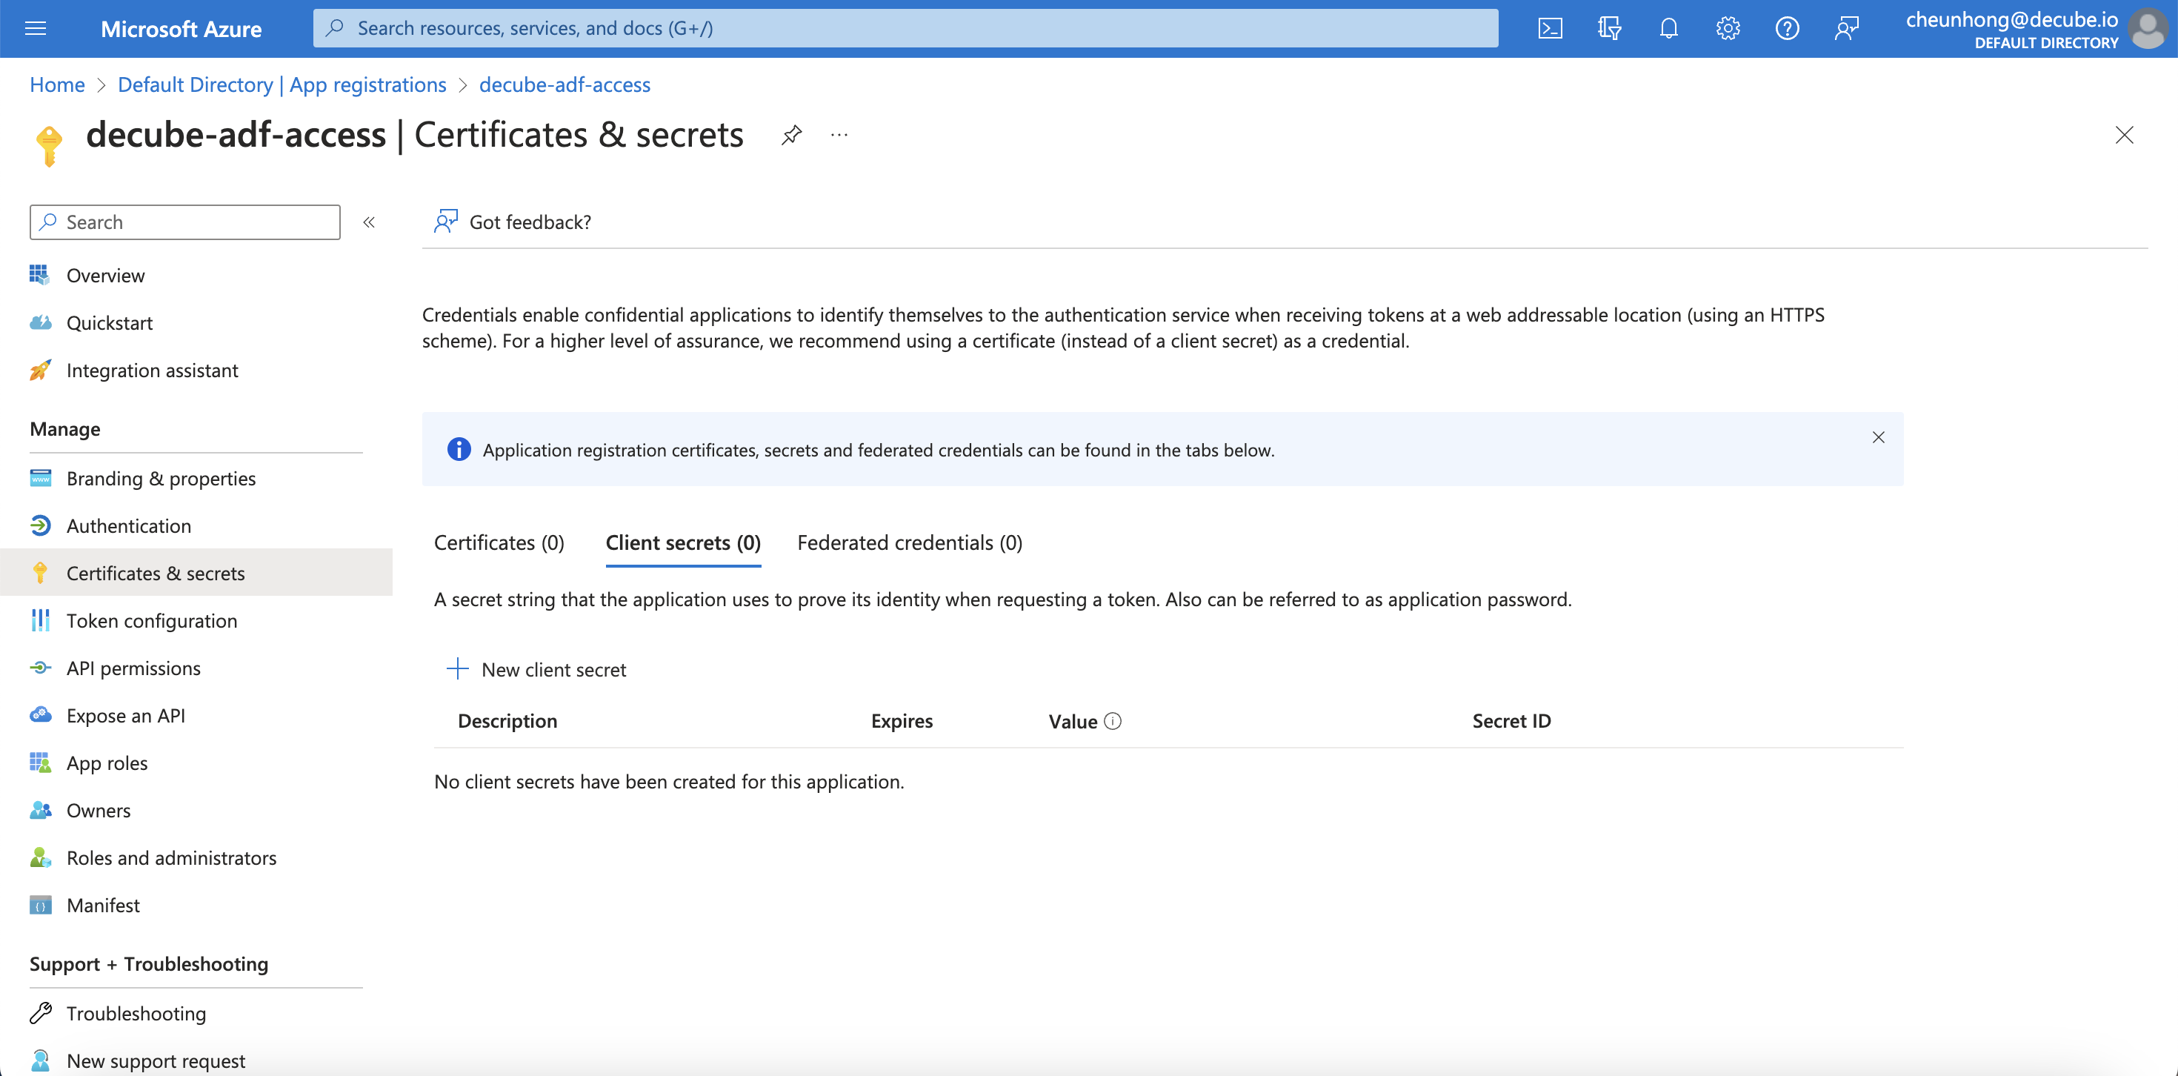The height and width of the screenshot is (1076, 2178).
Task: Open directories and subscriptions filter icon
Action: (x=1609, y=29)
